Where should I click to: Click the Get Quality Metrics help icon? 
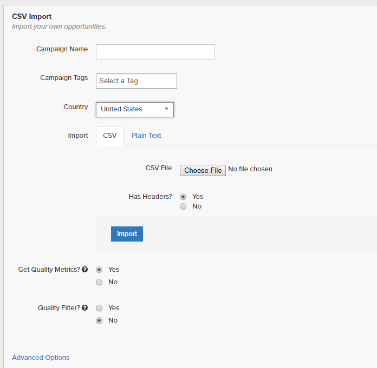pos(85,270)
